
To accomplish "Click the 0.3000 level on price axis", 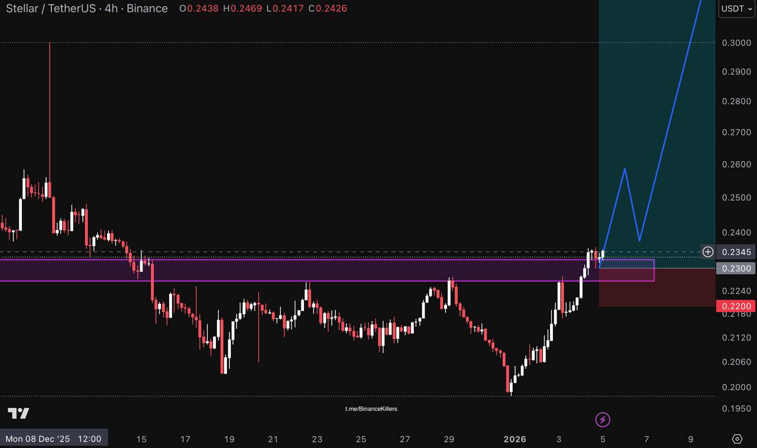I will [x=736, y=43].
